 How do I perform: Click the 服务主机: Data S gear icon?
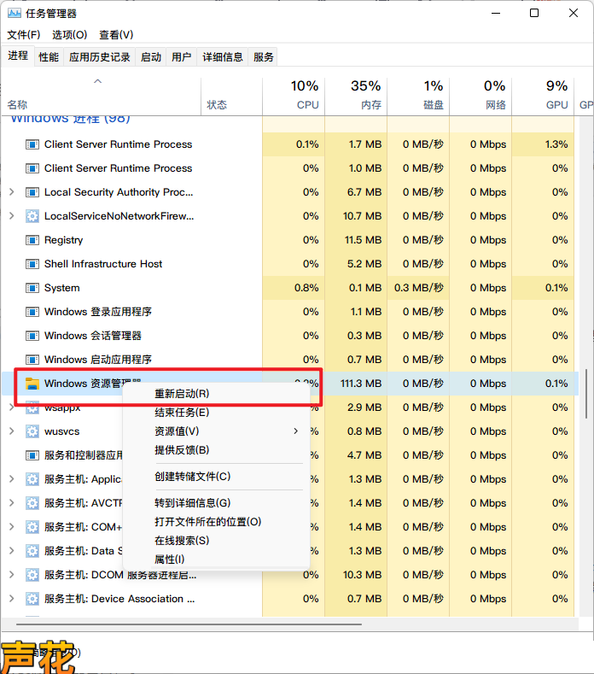coord(32,551)
